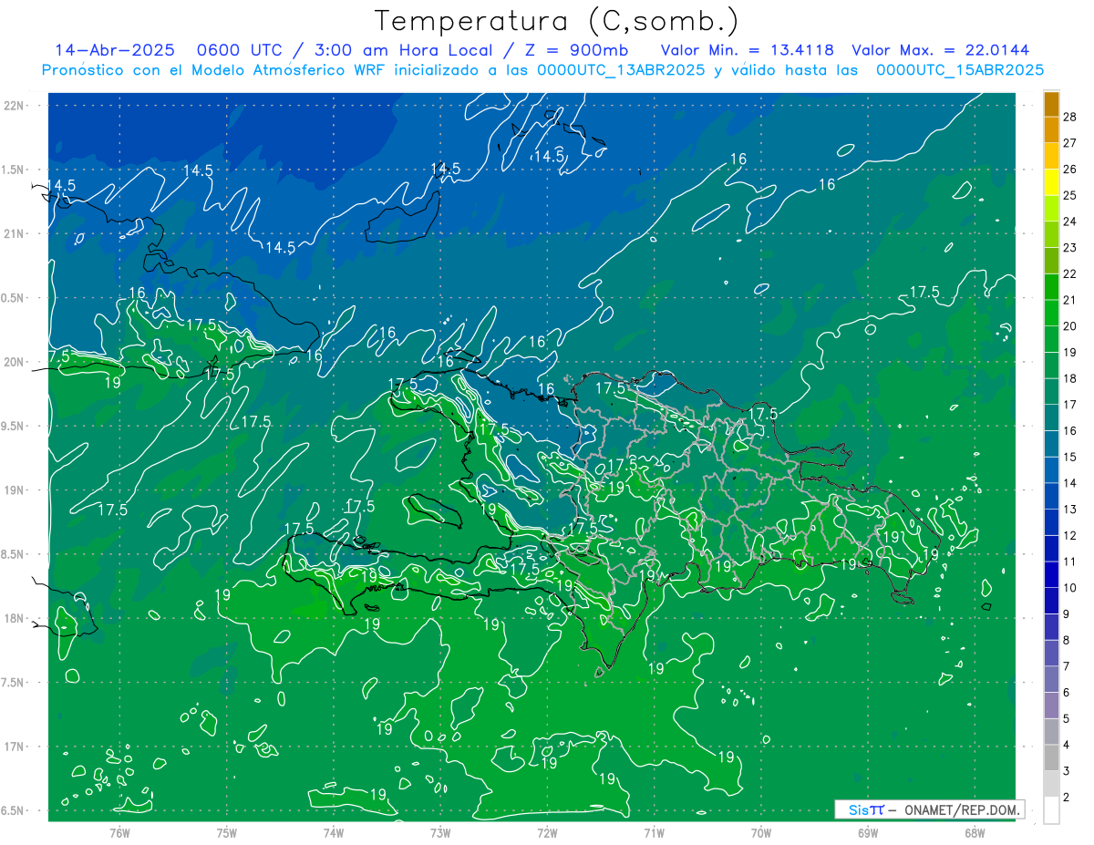Pick the orange swatch between 27 and 28
Viewport: 1094px width, 845px height.
(1051, 130)
